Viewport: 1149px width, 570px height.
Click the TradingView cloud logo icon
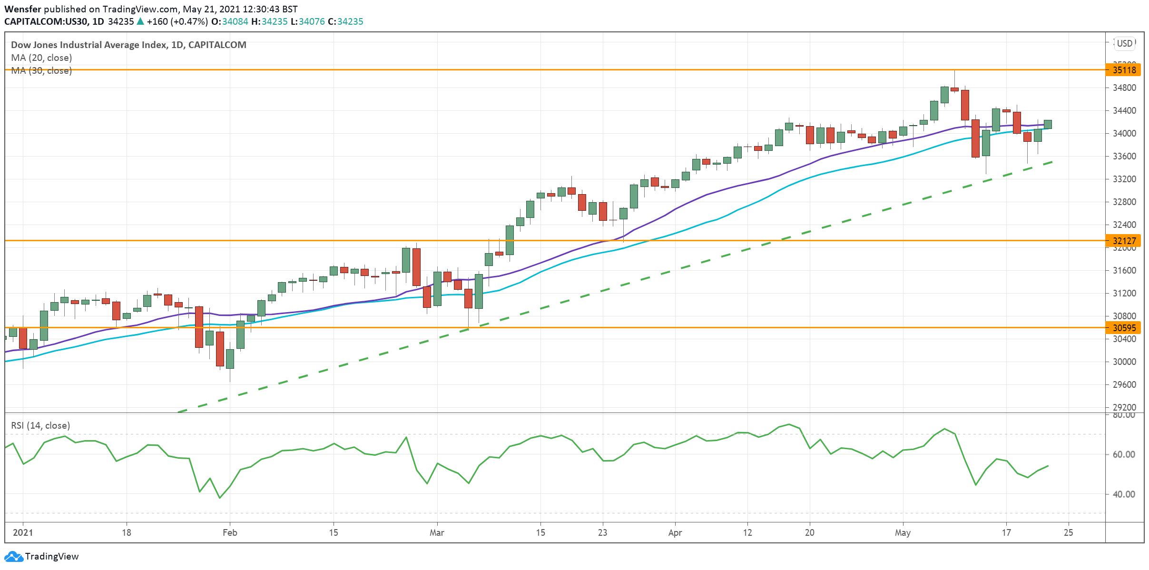click(13, 556)
